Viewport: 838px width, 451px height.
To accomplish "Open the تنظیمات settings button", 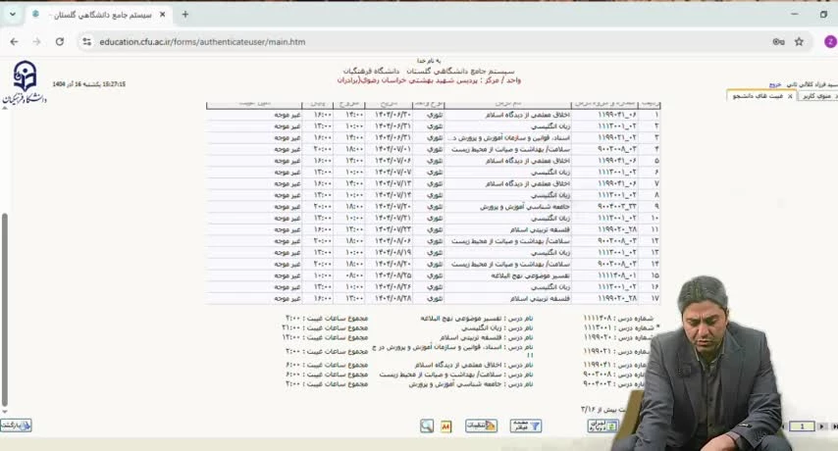I will (x=482, y=426).
